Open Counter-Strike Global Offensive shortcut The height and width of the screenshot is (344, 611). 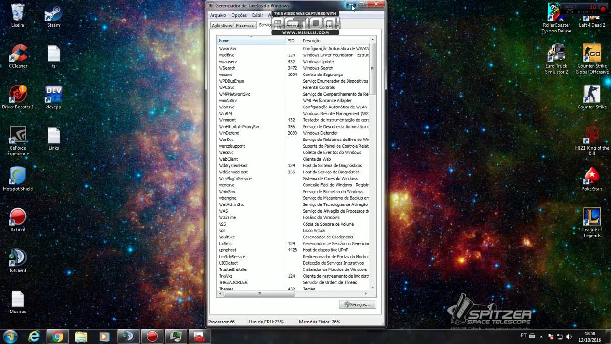(592, 59)
